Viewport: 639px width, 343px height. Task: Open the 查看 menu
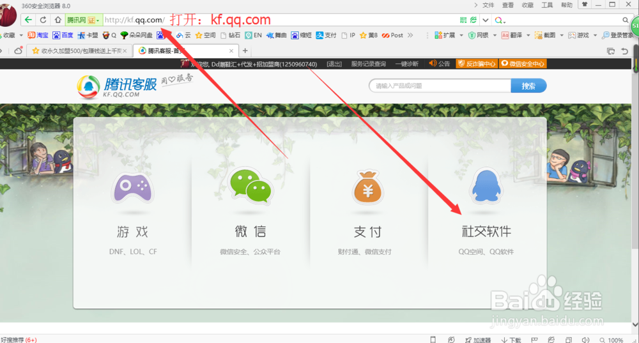(x=508, y=5)
